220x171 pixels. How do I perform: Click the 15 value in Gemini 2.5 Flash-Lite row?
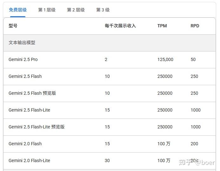coord(107,110)
